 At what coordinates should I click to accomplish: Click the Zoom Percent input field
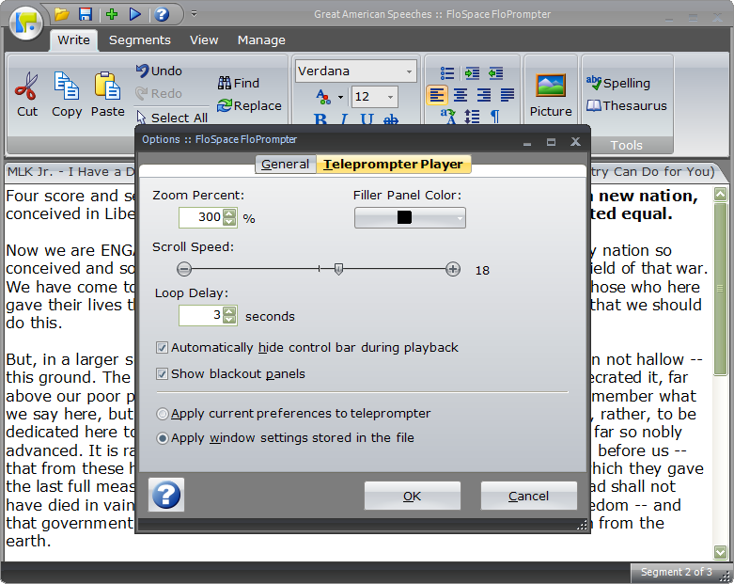(201, 218)
